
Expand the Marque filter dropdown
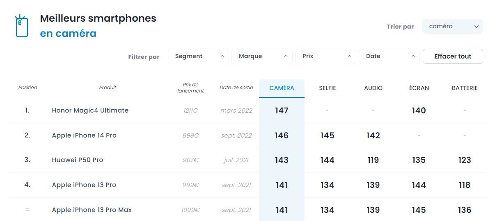262,56
